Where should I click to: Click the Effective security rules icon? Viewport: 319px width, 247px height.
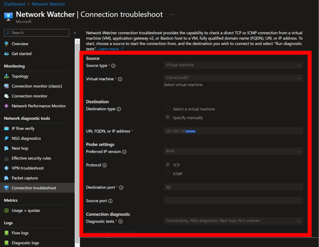point(6,158)
